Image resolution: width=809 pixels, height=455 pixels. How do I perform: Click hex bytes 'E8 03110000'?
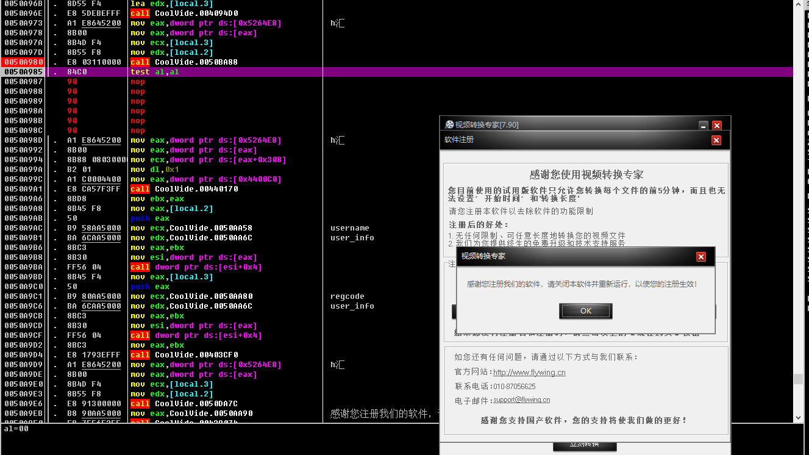[x=94, y=62]
